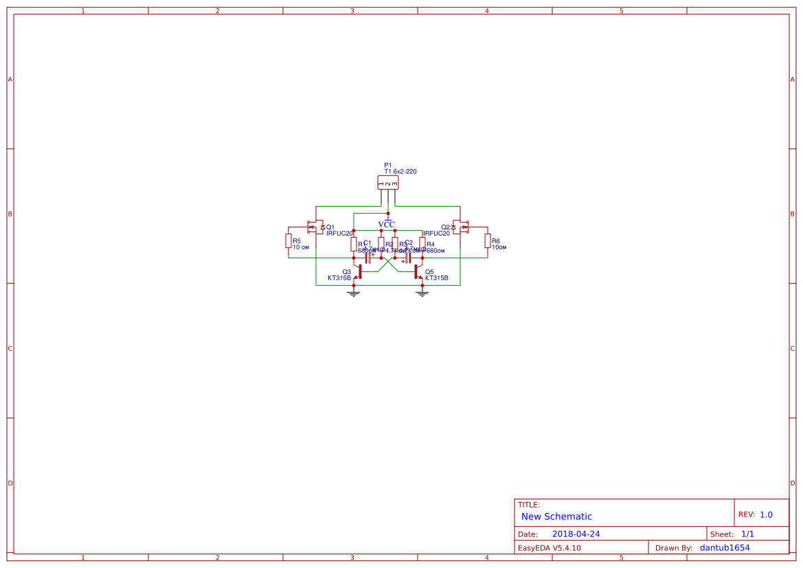
Task: Click the Q5 KT315B transistor symbol
Action: point(418,273)
